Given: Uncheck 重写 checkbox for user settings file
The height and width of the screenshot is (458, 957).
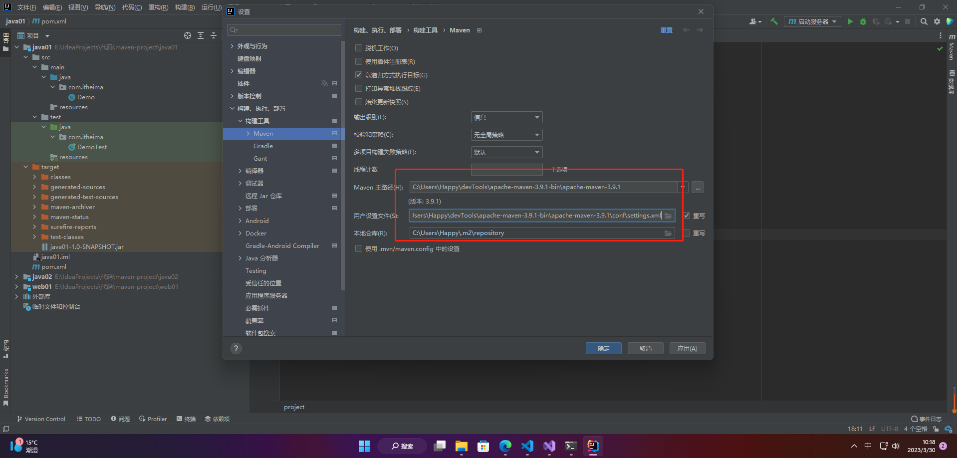Looking at the screenshot, I should [687, 216].
